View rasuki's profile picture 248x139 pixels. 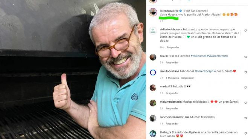point(153,57)
